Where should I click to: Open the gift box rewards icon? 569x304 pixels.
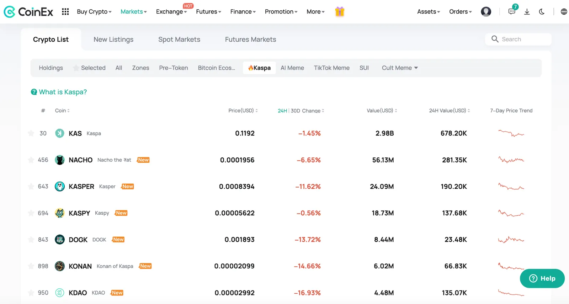(x=340, y=12)
